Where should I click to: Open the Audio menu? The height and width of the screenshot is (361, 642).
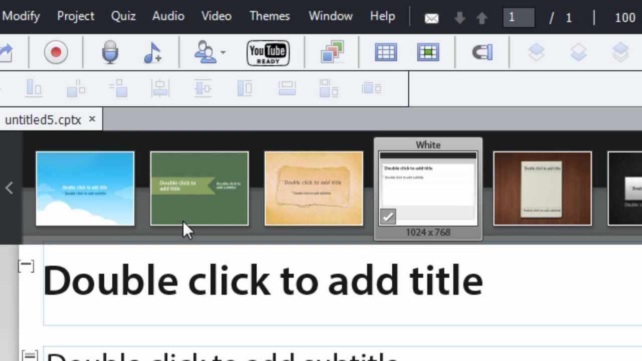[168, 16]
